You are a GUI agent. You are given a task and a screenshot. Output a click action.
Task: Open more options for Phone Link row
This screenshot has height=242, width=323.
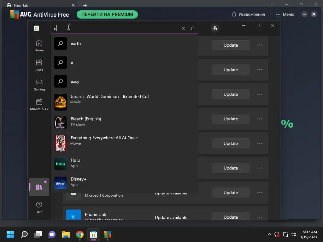click(260, 217)
